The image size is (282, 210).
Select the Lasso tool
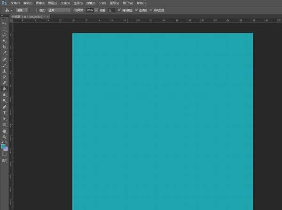[4, 35]
